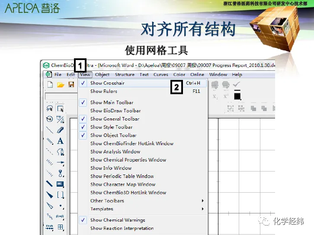Select the Eraser tool
Image resolution: width=314 pixels, height=235 pixels.
(x=60, y=130)
